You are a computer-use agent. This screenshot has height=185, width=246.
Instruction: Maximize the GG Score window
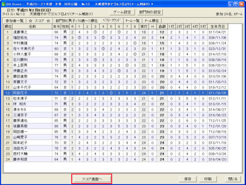click(x=236, y=4)
